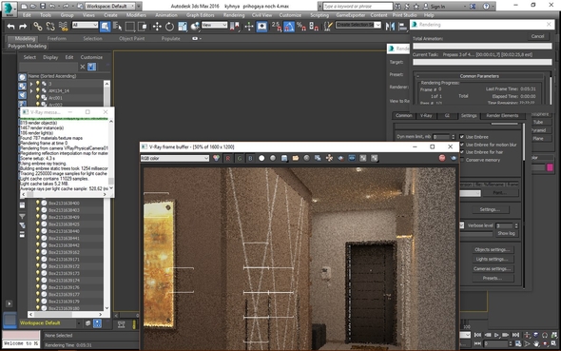Click the Show log button
This screenshot has height=351, width=561.
click(506, 233)
